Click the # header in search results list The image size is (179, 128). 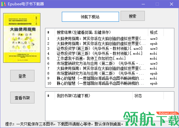point(50,32)
